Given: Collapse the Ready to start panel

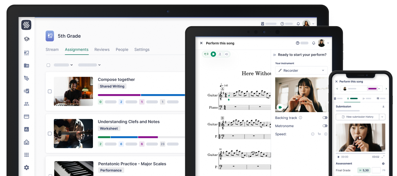Looking at the screenshot, I should (274, 55).
